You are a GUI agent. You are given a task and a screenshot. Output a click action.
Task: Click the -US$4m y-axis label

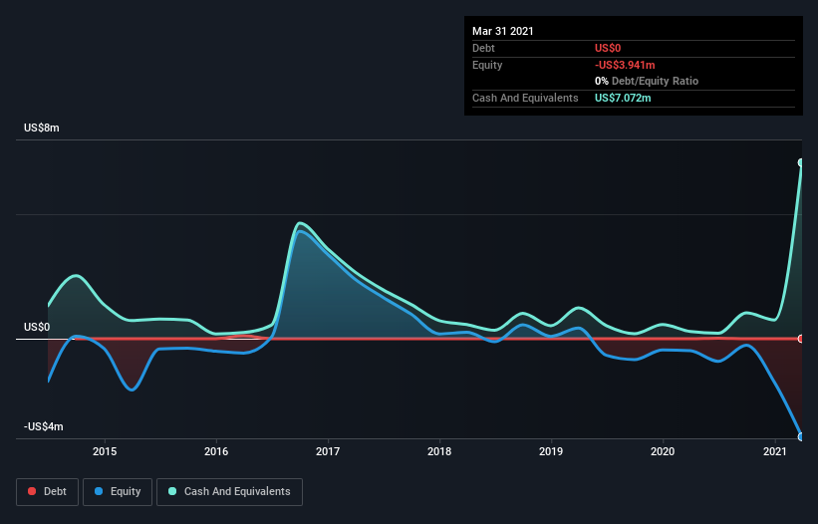click(44, 426)
